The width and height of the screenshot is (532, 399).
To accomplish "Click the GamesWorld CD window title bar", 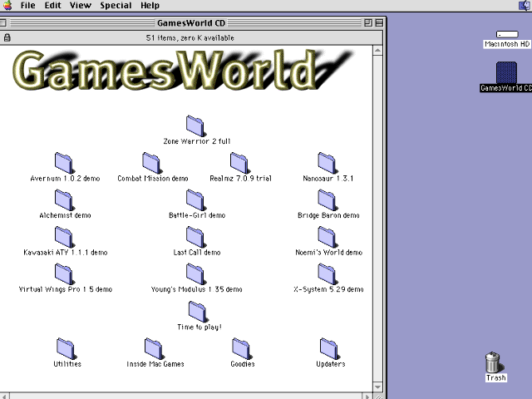I will point(191,22).
